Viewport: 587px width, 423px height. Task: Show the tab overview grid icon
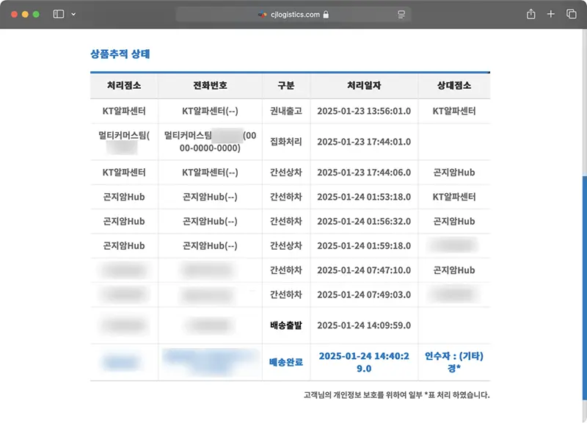(x=572, y=13)
